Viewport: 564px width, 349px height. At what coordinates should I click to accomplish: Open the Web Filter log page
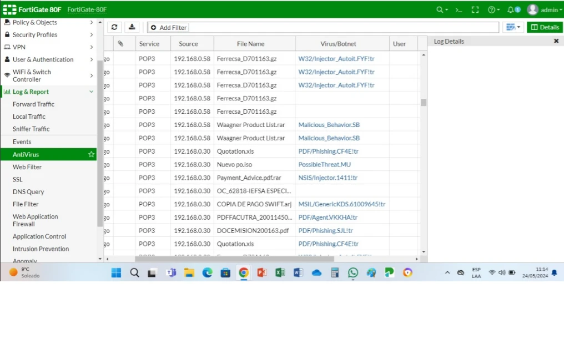pyautogui.click(x=27, y=167)
